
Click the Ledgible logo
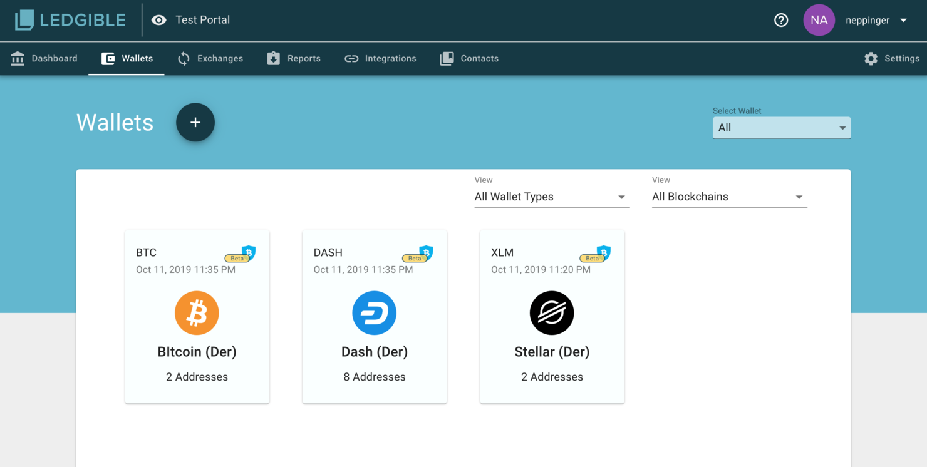69,19
